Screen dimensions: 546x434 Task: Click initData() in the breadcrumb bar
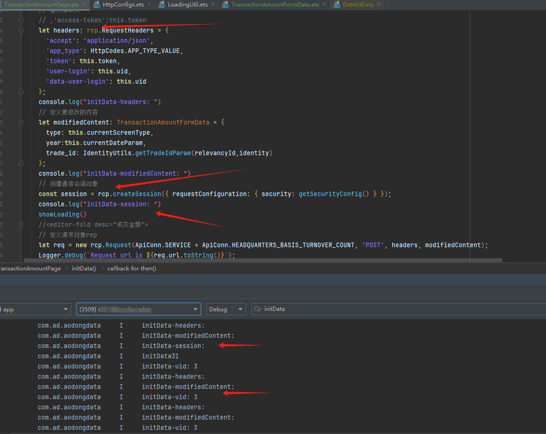pyautogui.click(x=84, y=269)
